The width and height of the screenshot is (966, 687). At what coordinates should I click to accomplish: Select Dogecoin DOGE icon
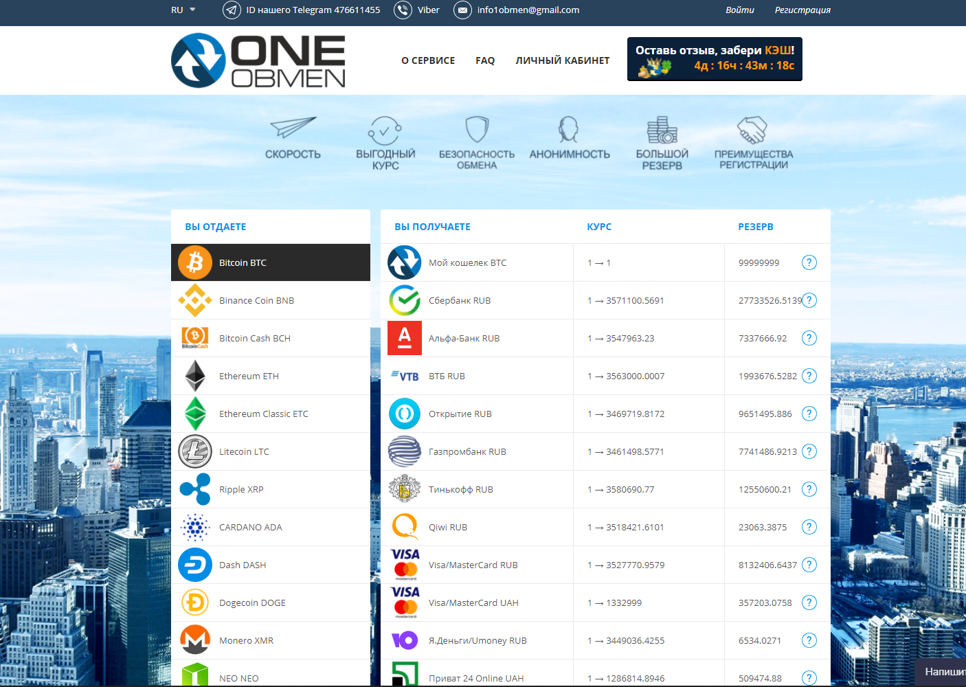(x=195, y=602)
